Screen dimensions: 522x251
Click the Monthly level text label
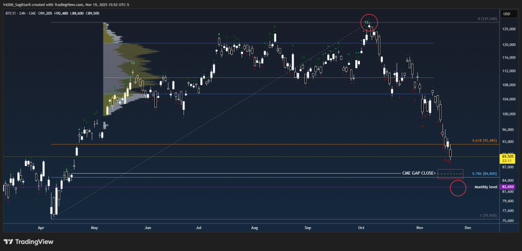point(485,187)
